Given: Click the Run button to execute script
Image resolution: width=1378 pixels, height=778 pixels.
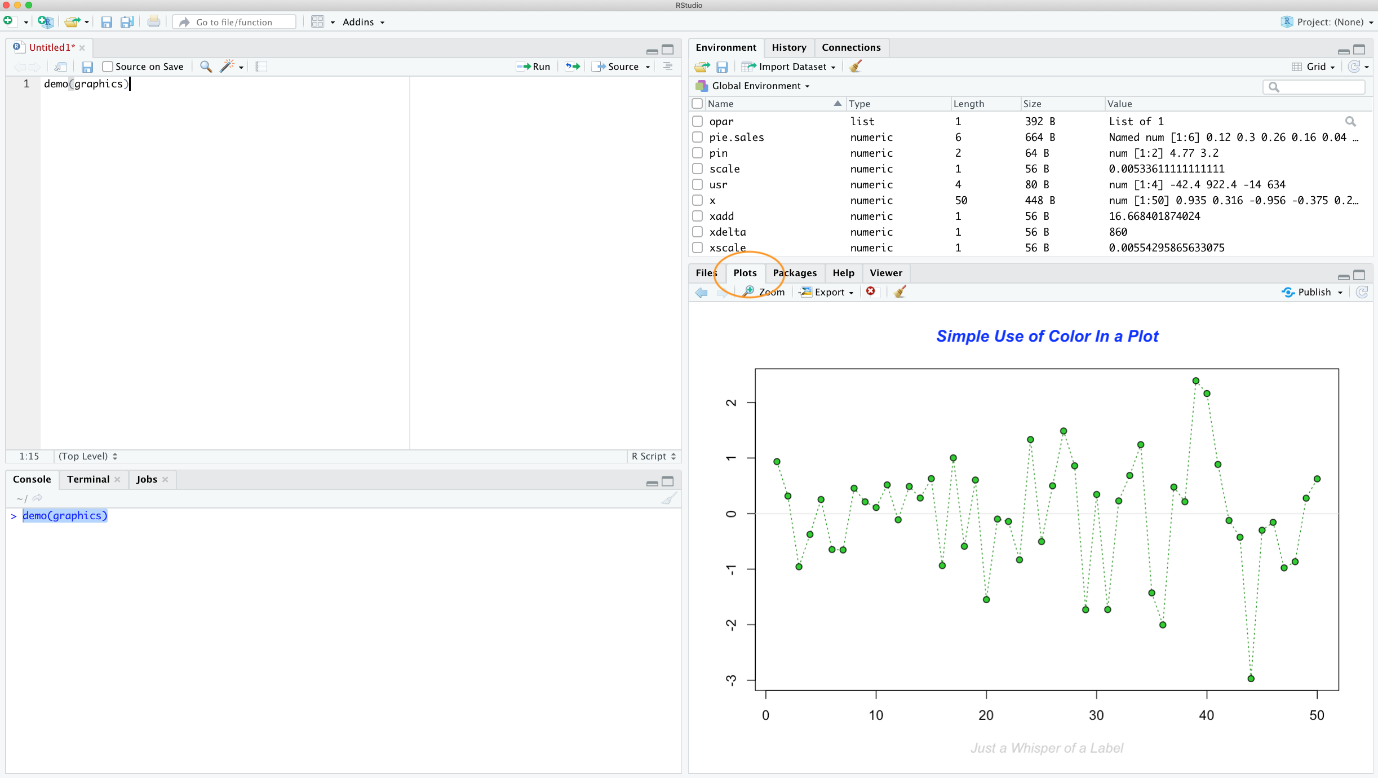Looking at the screenshot, I should (535, 67).
